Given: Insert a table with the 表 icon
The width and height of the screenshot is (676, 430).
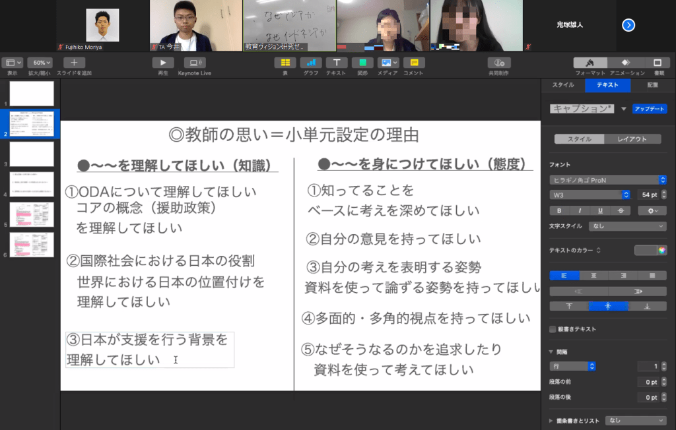Looking at the screenshot, I should click(285, 63).
